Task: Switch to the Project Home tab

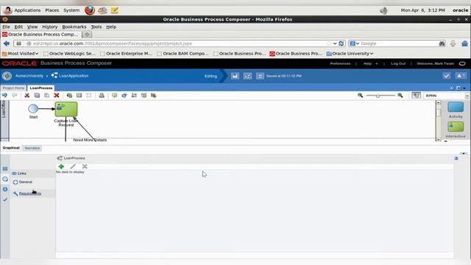Action: tap(13, 88)
